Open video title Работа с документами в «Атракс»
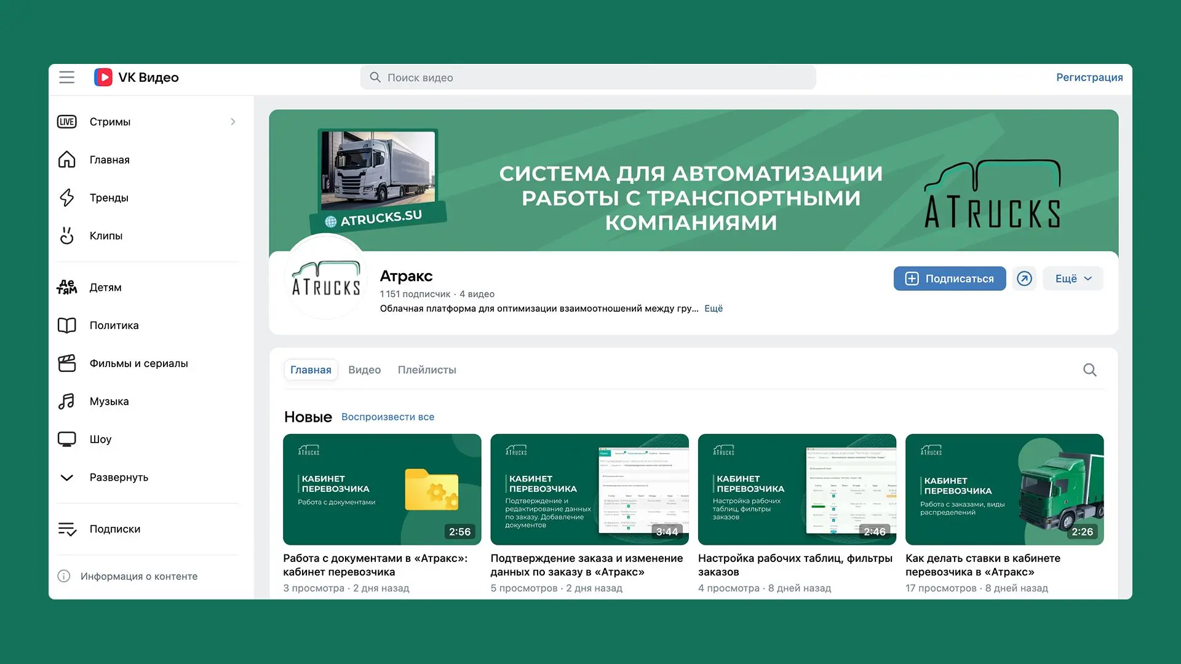 [x=375, y=565]
